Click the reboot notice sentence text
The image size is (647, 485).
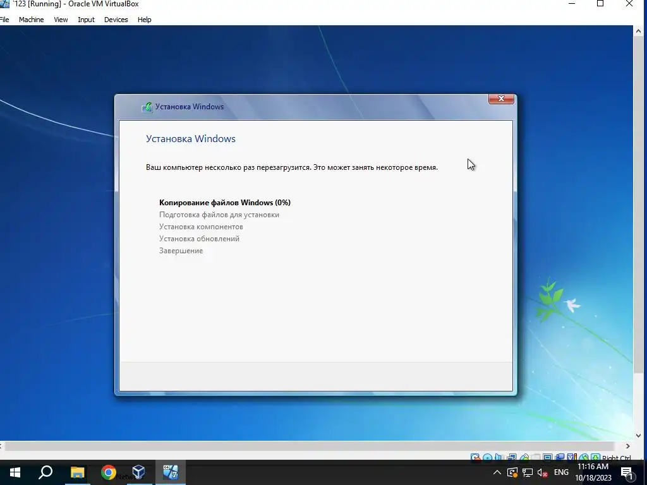(x=292, y=167)
